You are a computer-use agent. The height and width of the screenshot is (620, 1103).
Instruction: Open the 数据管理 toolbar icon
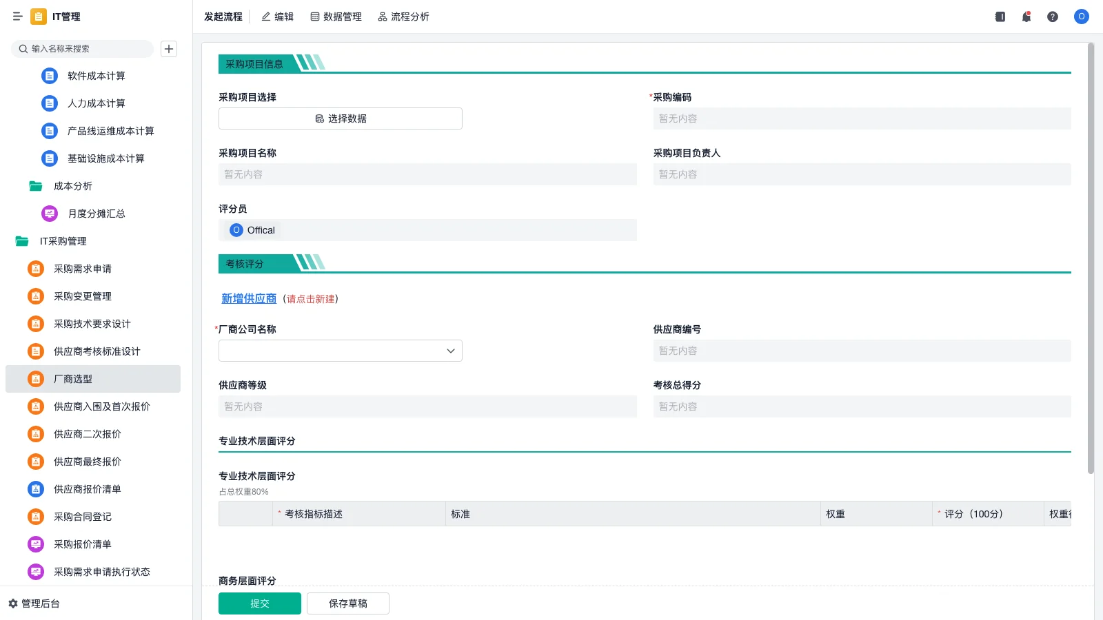point(336,17)
